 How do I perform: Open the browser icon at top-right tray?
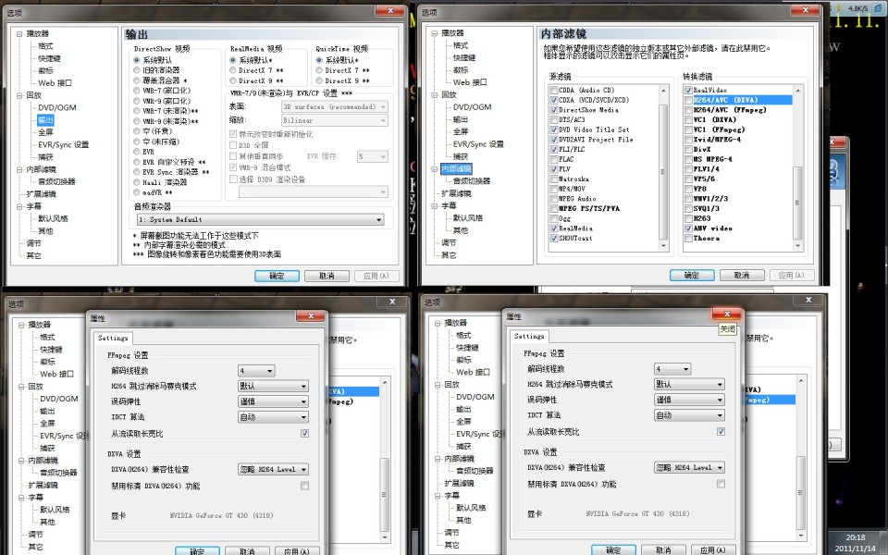pos(876,7)
